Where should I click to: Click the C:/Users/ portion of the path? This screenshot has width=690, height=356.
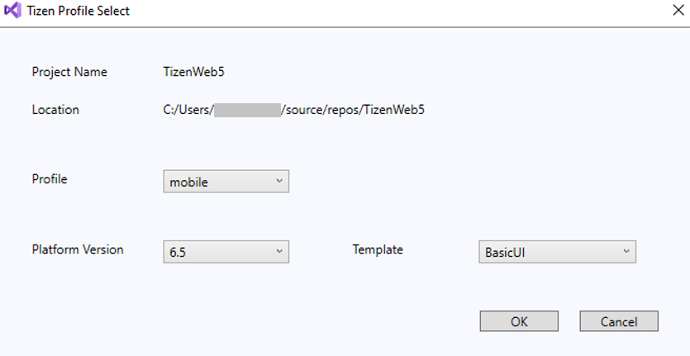point(188,110)
